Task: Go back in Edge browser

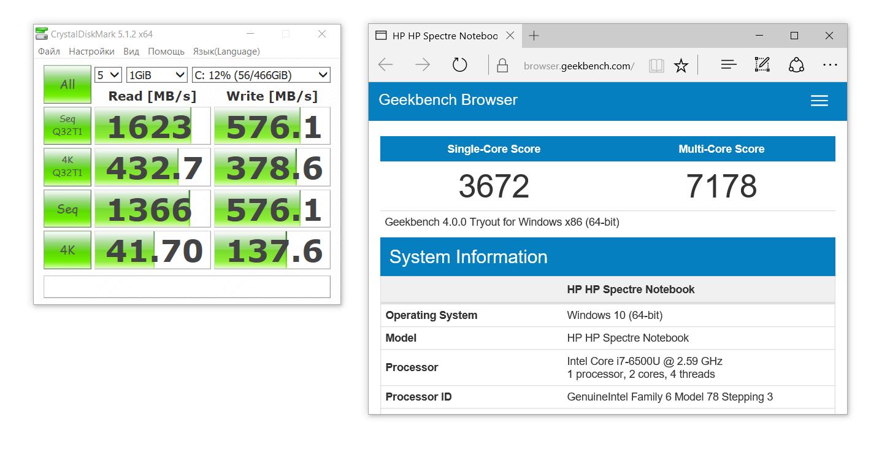Action: coord(385,64)
